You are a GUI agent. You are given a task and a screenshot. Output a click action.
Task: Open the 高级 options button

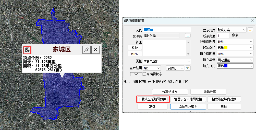point(152,107)
